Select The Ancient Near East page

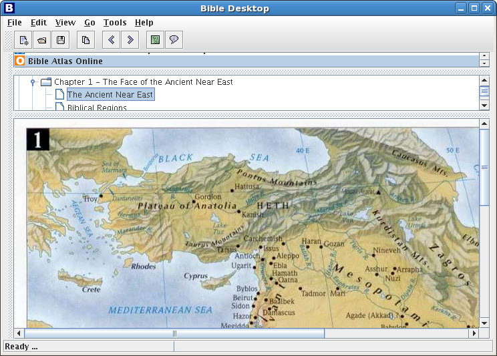pos(110,95)
